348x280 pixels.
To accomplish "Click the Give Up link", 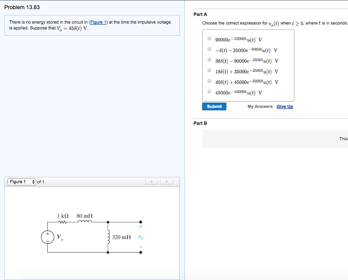I will coord(284,106).
